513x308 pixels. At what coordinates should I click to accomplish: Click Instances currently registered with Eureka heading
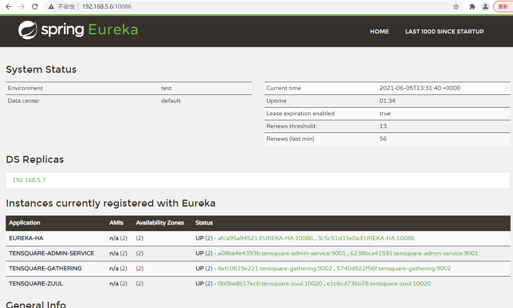click(x=111, y=203)
